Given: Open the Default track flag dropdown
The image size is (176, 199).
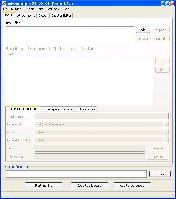Looking at the screenshot, I should 101,140.
